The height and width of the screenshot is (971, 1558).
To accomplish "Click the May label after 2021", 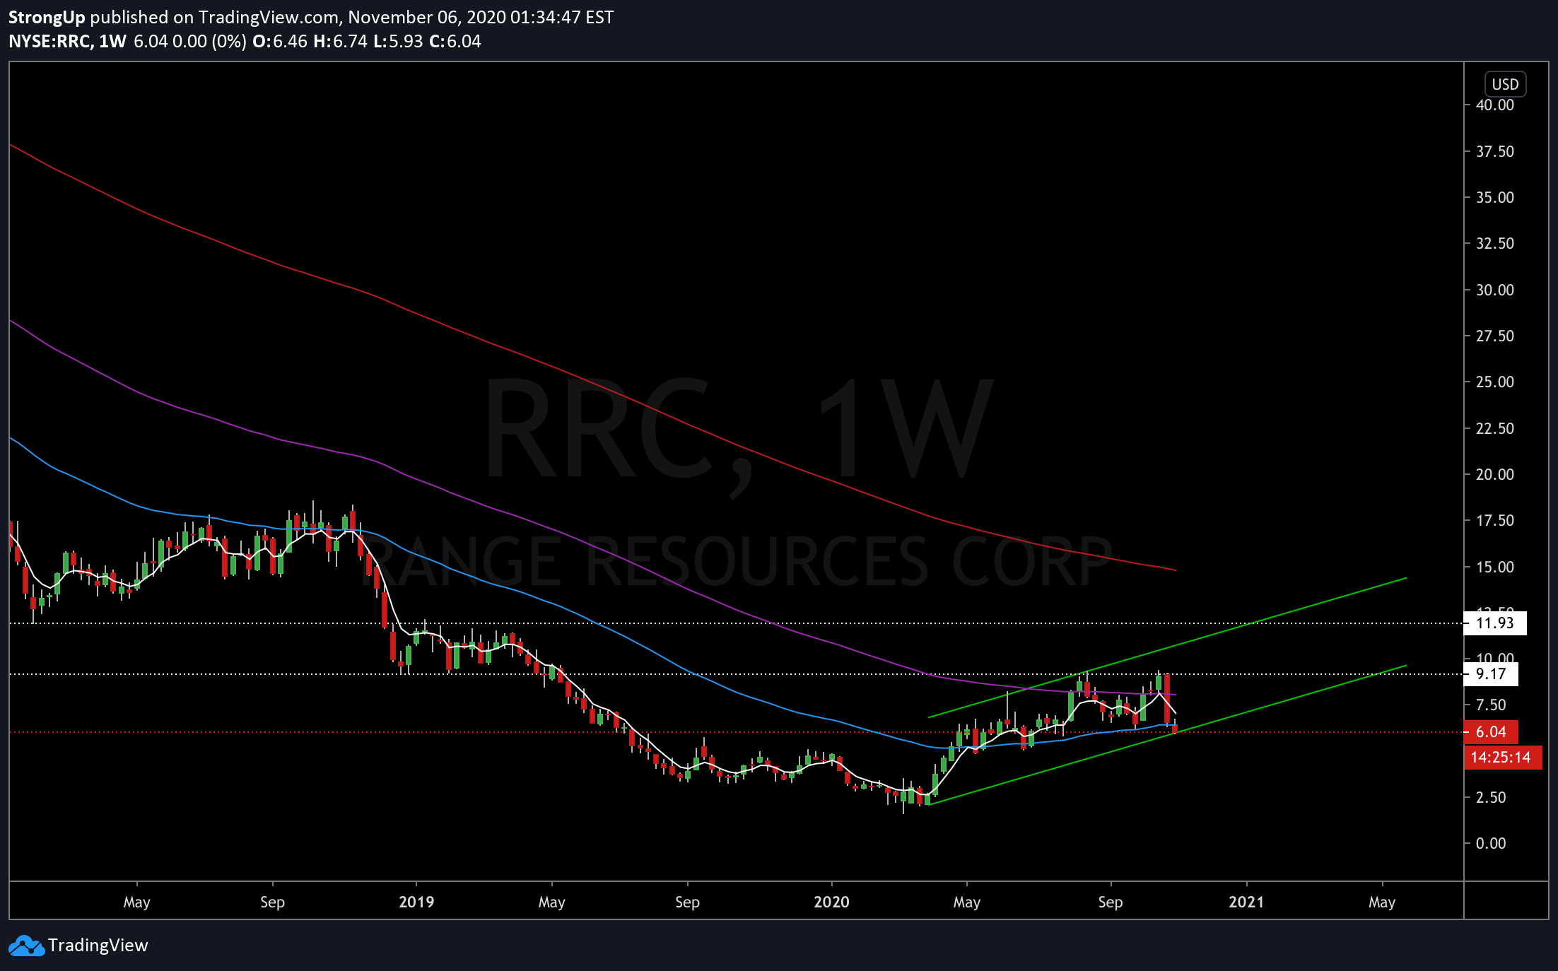I will (1381, 902).
